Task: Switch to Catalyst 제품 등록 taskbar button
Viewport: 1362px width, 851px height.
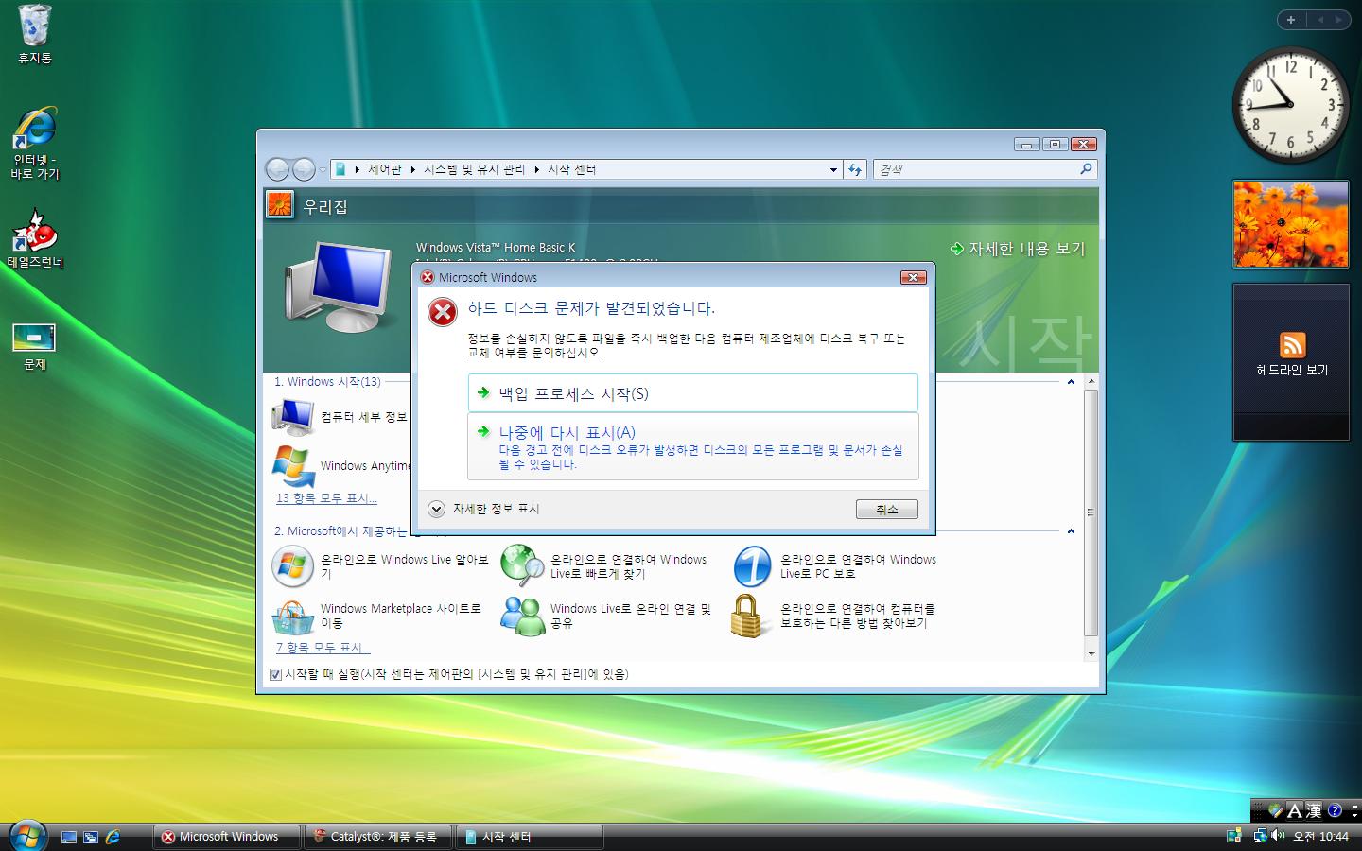Action: (x=377, y=837)
